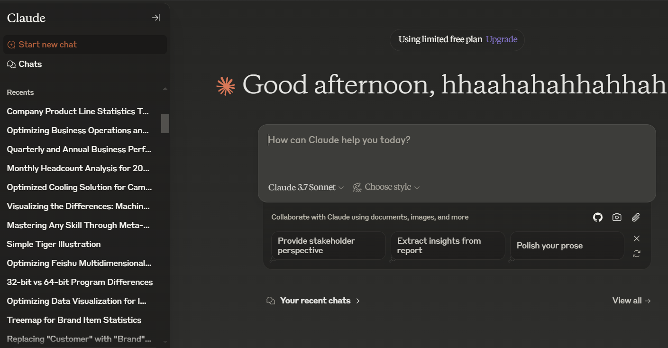Click the style quill icon
Image resolution: width=668 pixels, height=348 pixels.
pyautogui.click(x=357, y=187)
